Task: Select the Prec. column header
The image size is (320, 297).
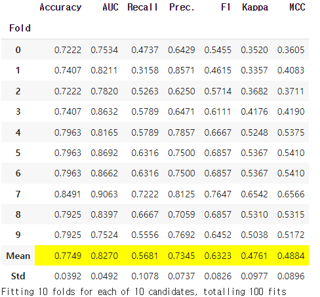Action: tap(182, 8)
